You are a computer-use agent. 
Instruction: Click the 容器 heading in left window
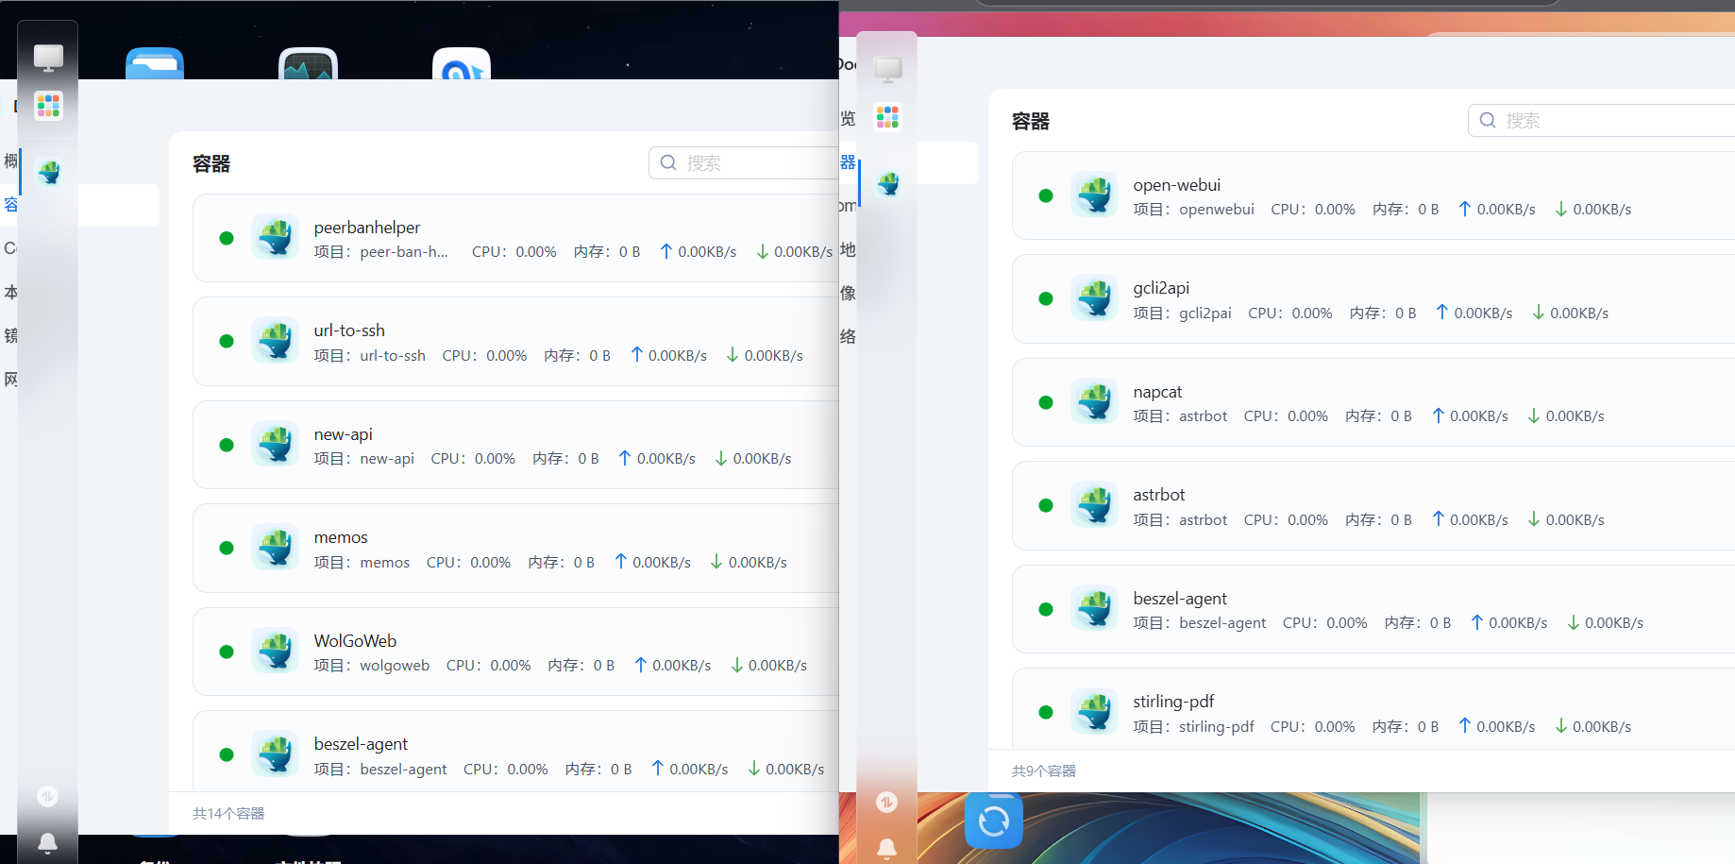point(211,163)
